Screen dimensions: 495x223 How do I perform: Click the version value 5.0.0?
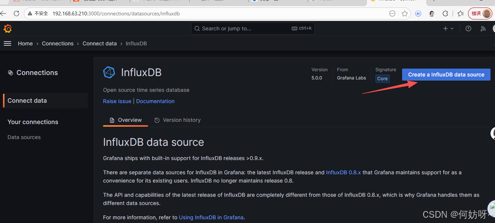click(x=317, y=78)
